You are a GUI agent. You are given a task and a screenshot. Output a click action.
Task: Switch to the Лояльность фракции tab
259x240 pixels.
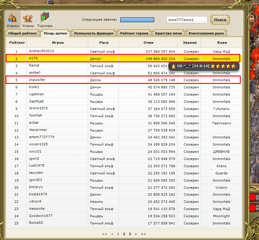click(x=93, y=33)
